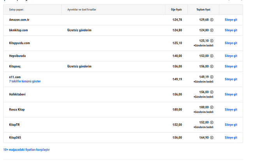Click seller name n11.com
The height and width of the screenshot is (161, 269).
click(15, 77)
